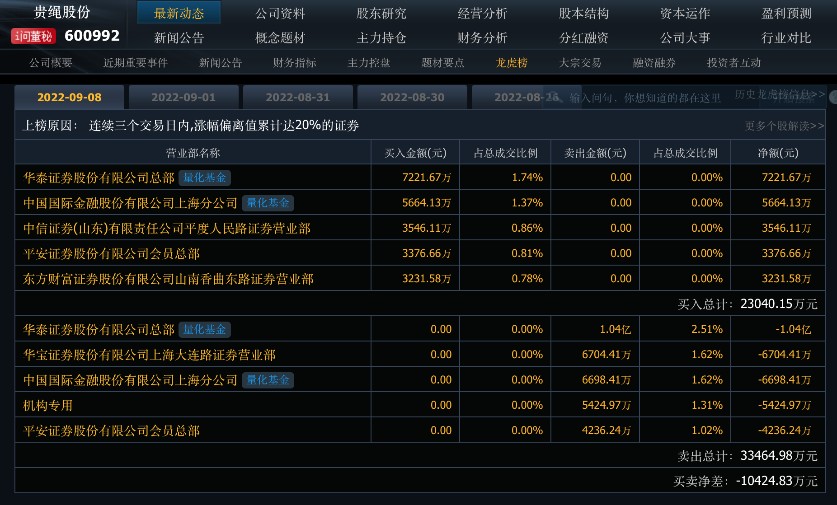
Task: Select the 2022-09-08 date tab
Action: [x=70, y=97]
